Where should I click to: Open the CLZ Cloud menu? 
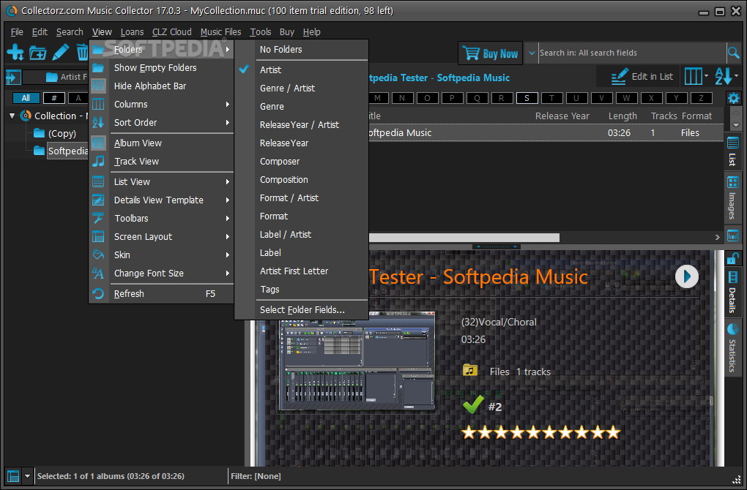[171, 32]
